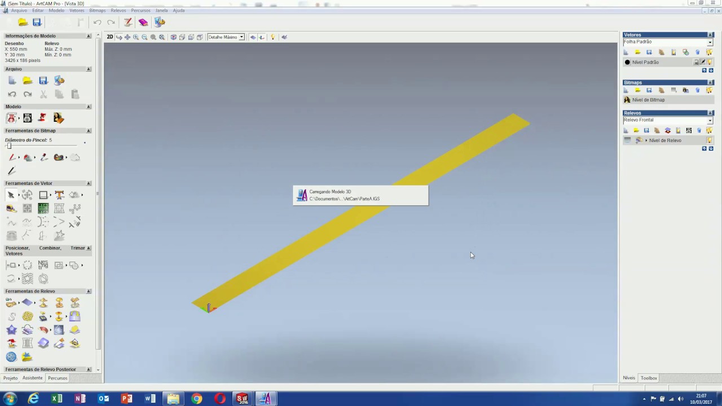Switch to the Níveis tab
Screen dimensions: 722x406
click(629, 378)
